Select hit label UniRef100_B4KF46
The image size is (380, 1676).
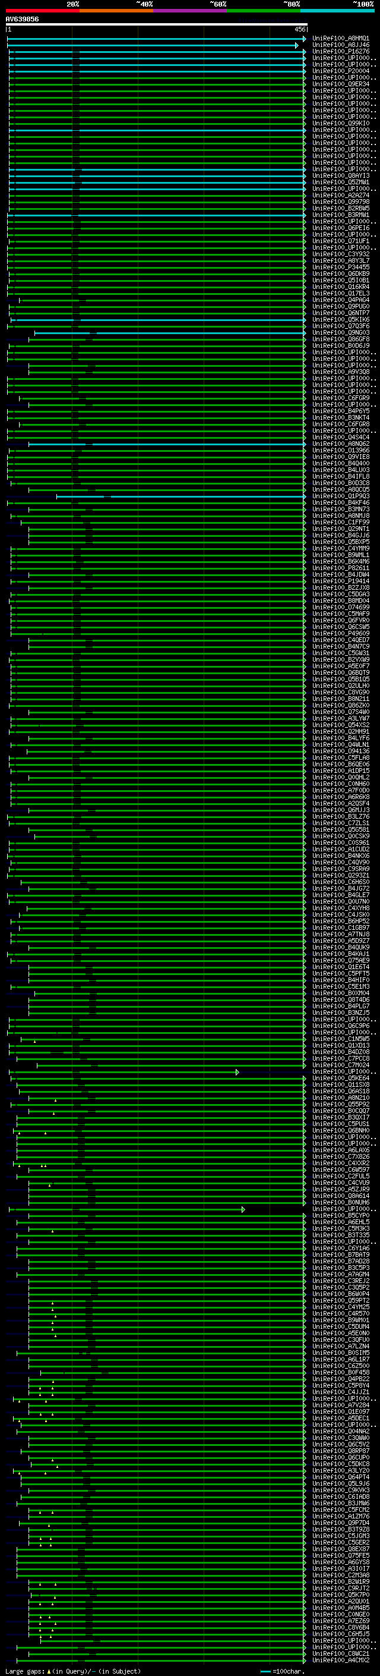(x=340, y=503)
